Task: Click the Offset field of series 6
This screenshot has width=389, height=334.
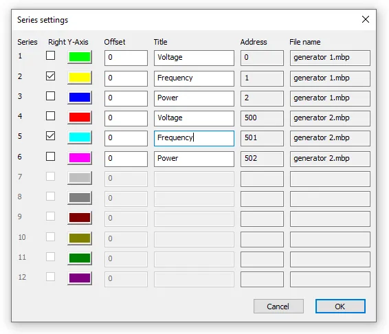Action: (126, 159)
